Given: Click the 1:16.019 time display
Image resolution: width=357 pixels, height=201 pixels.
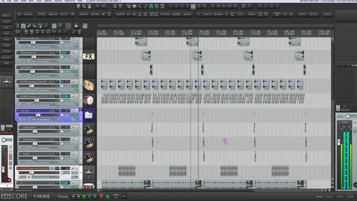Looking at the screenshot, I should click(41, 197).
